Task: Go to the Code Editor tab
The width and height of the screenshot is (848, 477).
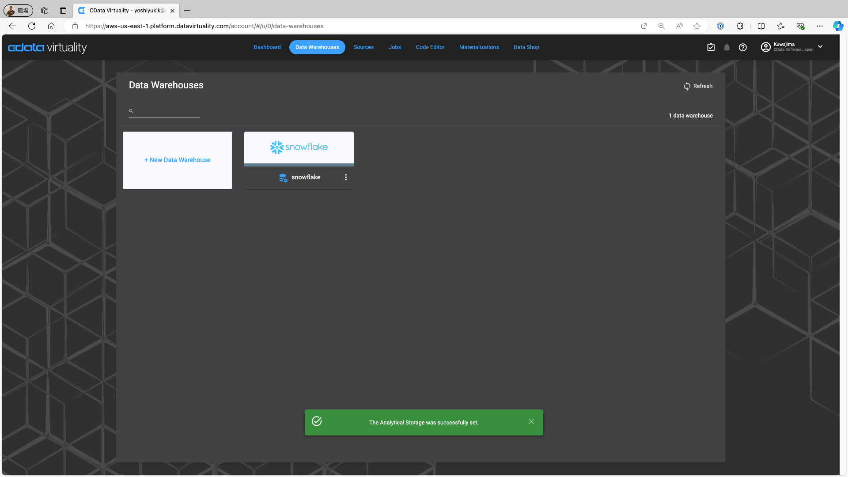Action: click(x=430, y=47)
